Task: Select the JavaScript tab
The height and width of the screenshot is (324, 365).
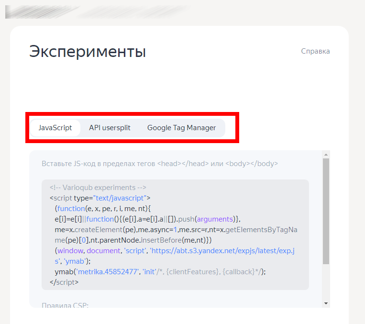Action: (x=55, y=128)
